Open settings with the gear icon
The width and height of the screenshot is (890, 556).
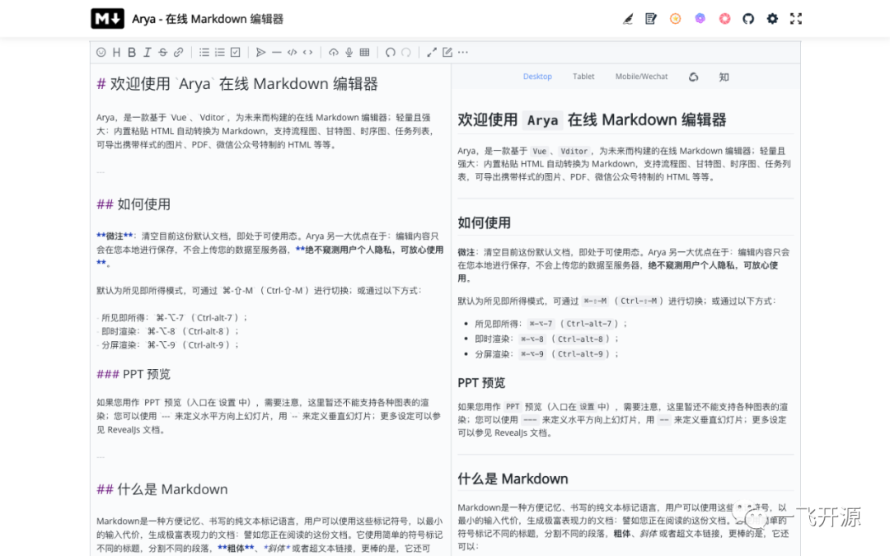pyautogui.click(x=772, y=19)
